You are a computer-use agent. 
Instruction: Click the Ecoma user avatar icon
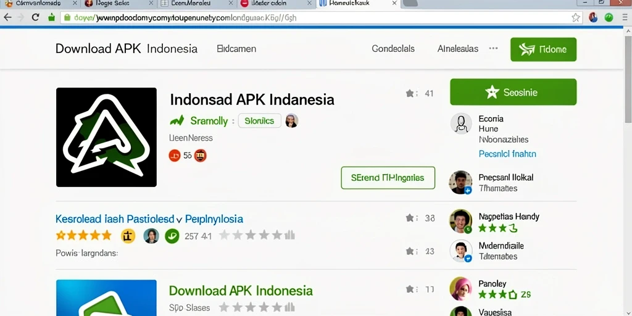coord(461,123)
